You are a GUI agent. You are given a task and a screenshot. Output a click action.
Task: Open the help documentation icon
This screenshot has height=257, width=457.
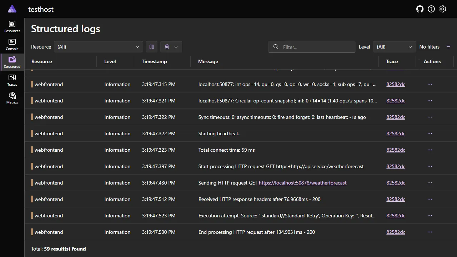click(x=431, y=9)
